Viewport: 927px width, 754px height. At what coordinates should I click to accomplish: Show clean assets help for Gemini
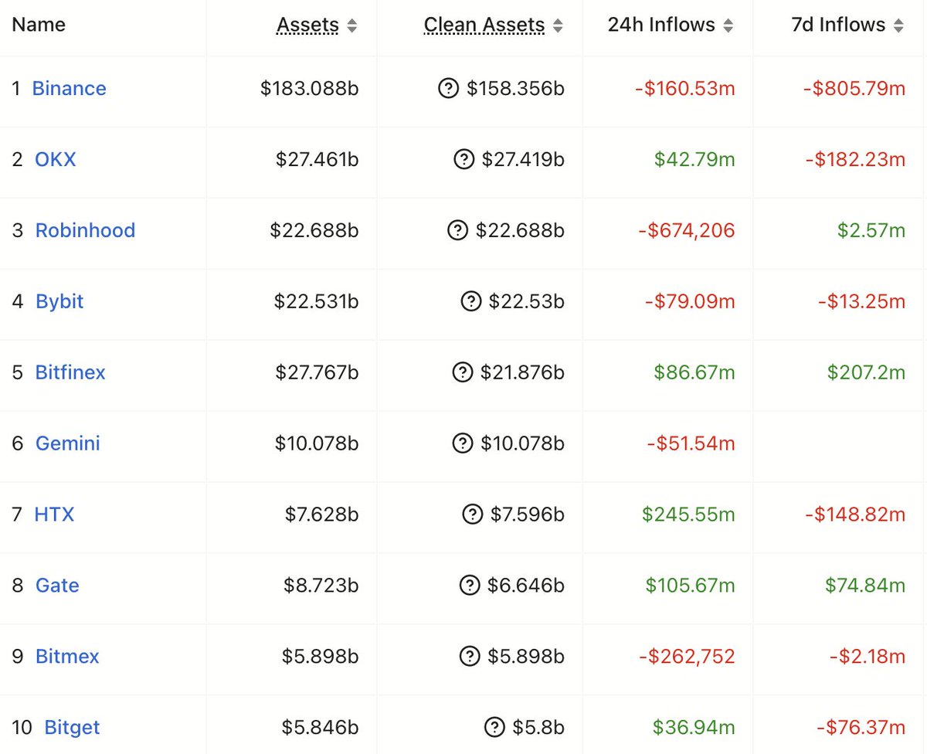tap(462, 444)
